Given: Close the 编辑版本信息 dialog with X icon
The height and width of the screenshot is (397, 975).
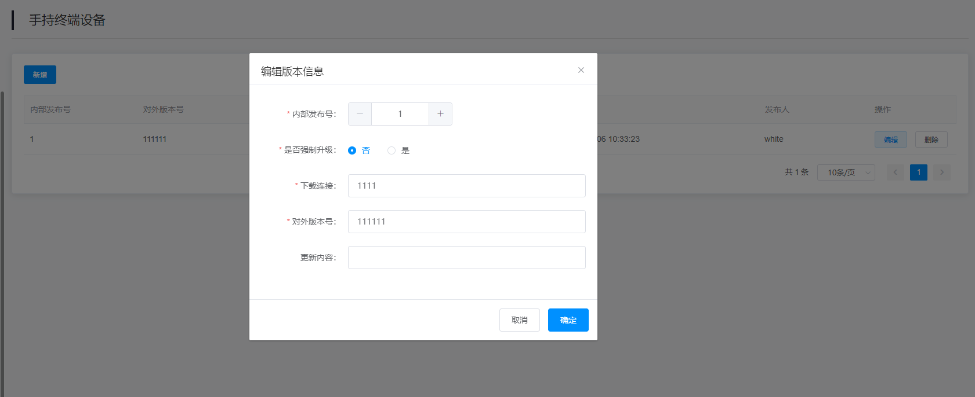Looking at the screenshot, I should click(581, 70).
